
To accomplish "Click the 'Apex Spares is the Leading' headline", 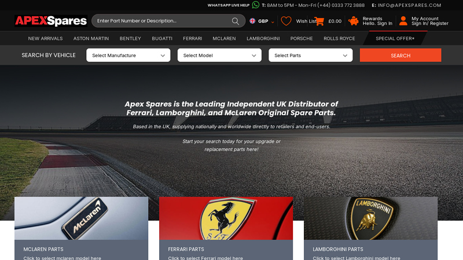I will [x=231, y=108].
